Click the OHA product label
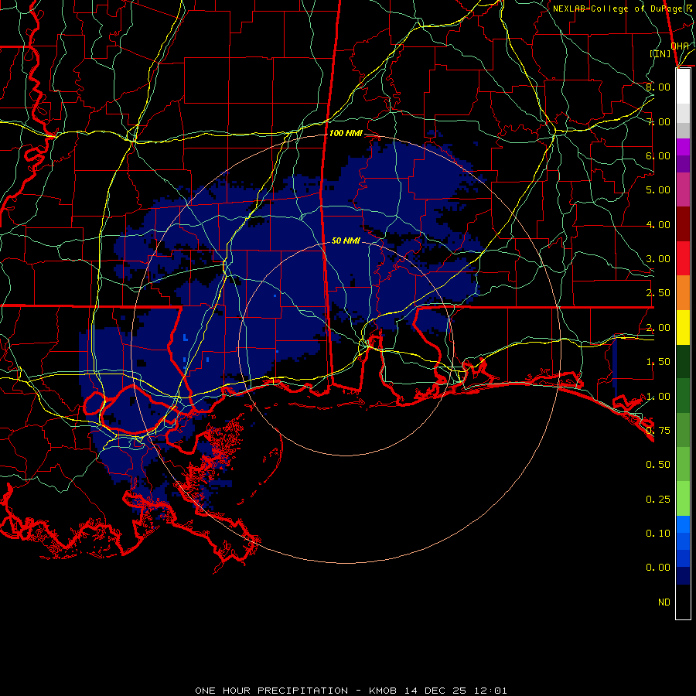This screenshot has width=696, height=696. (680, 46)
